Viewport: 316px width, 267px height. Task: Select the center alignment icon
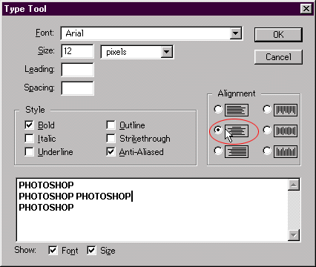(x=237, y=131)
